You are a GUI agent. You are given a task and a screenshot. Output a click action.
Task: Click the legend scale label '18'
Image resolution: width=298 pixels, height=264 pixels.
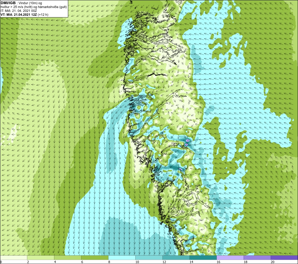245,262
